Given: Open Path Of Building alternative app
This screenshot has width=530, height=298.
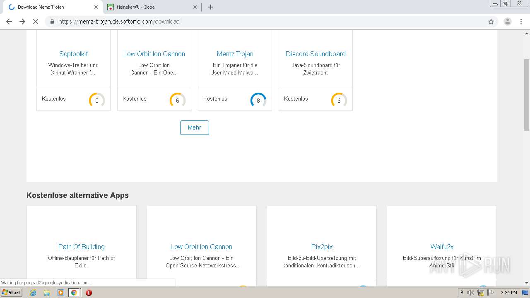Looking at the screenshot, I should (x=82, y=247).
